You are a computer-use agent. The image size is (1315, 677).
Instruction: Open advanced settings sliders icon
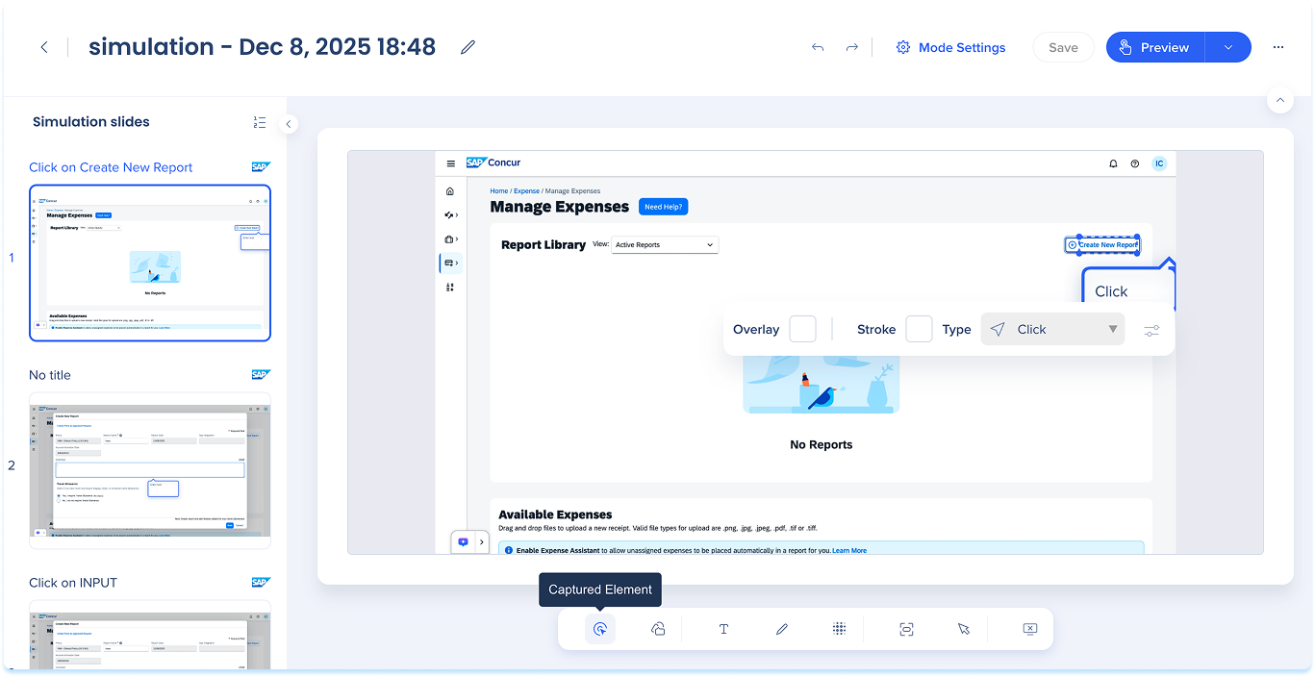pyautogui.click(x=1151, y=330)
